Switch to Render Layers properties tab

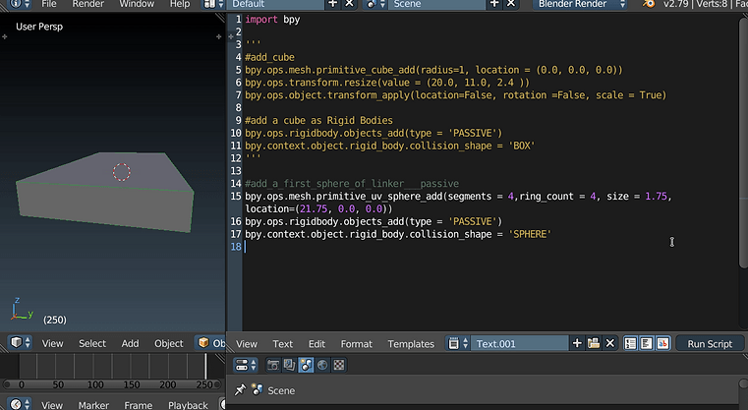289,365
